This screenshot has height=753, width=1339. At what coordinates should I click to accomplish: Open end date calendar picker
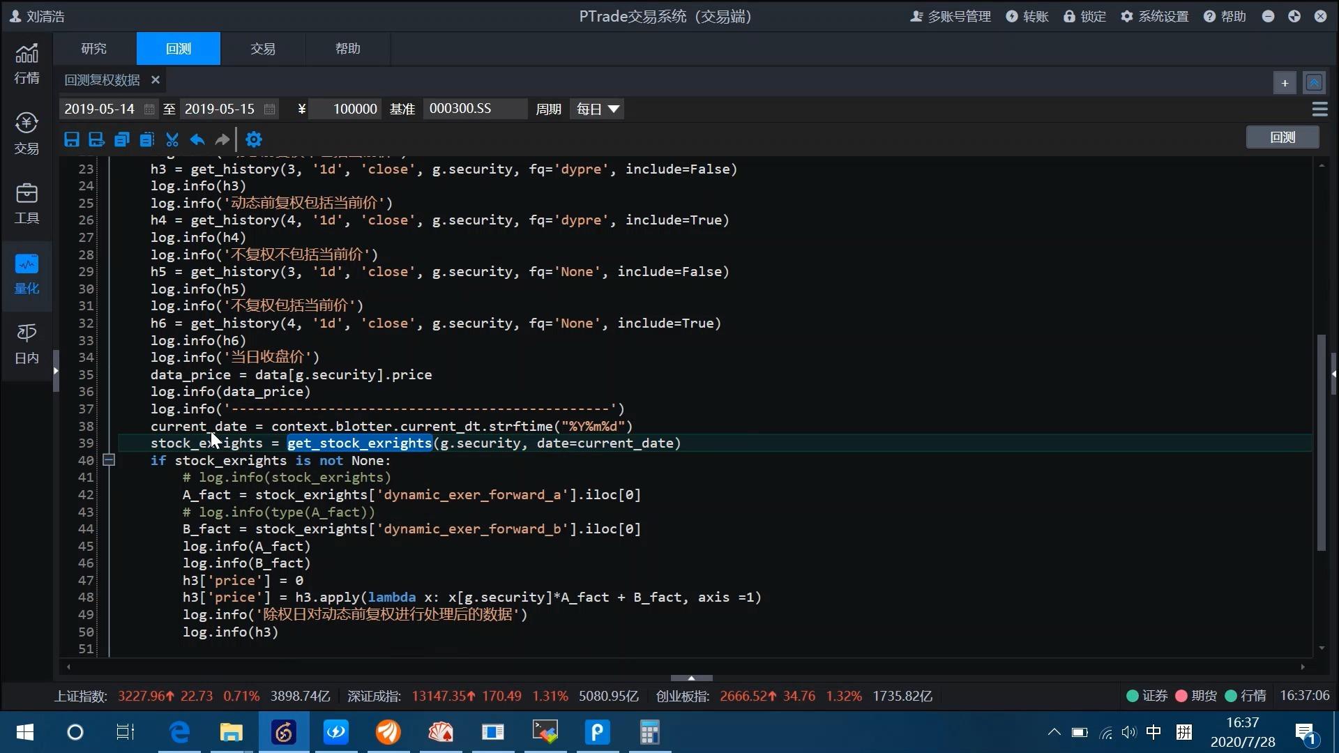tap(269, 109)
